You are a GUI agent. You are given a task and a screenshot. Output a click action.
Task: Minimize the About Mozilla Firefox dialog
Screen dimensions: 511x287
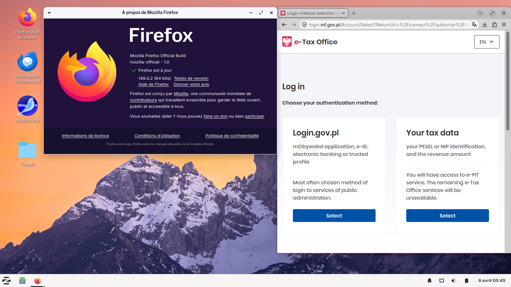pos(251,13)
